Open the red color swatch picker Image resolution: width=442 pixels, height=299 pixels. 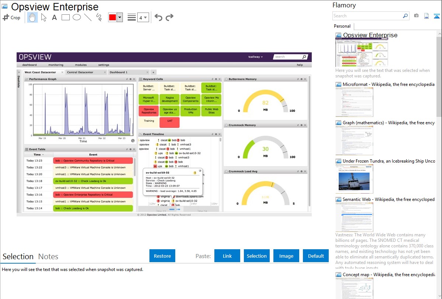(113, 17)
